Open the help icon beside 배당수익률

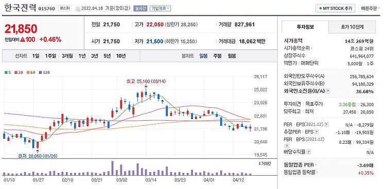(309, 153)
